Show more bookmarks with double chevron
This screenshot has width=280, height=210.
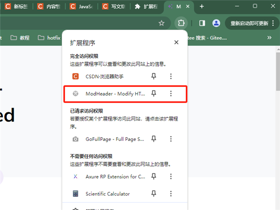tap(269, 38)
